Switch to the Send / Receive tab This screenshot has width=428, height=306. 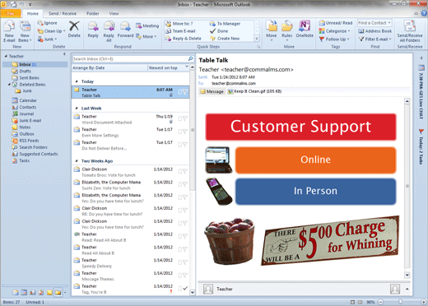click(63, 13)
